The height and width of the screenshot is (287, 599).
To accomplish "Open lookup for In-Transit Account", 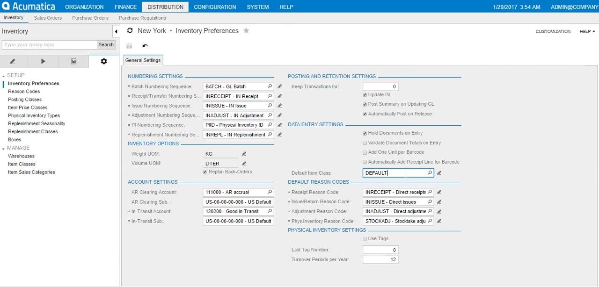I will point(270,211).
